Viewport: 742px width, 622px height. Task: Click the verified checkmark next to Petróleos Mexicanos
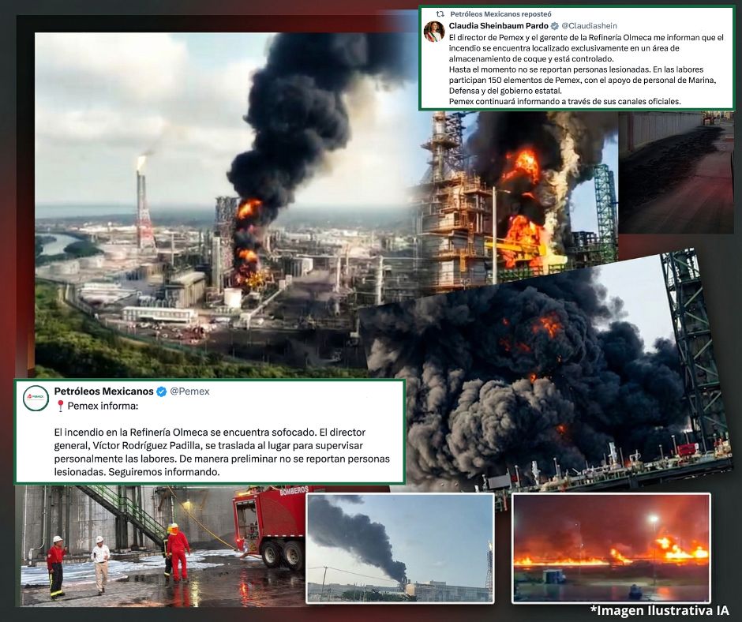click(161, 392)
